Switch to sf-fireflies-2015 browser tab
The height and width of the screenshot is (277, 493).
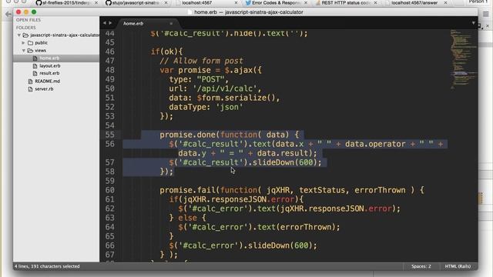pyautogui.click(x=67, y=3)
